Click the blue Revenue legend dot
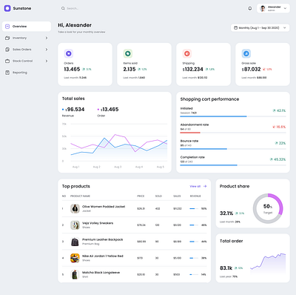This screenshot has width=296, height=295. [x=63, y=109]
